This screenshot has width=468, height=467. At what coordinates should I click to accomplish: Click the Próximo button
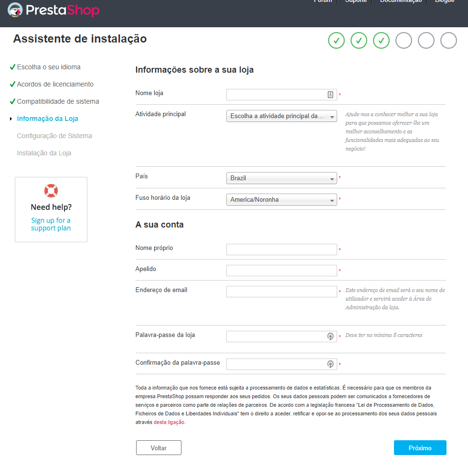pyautogui.click(x=420, y=447)
